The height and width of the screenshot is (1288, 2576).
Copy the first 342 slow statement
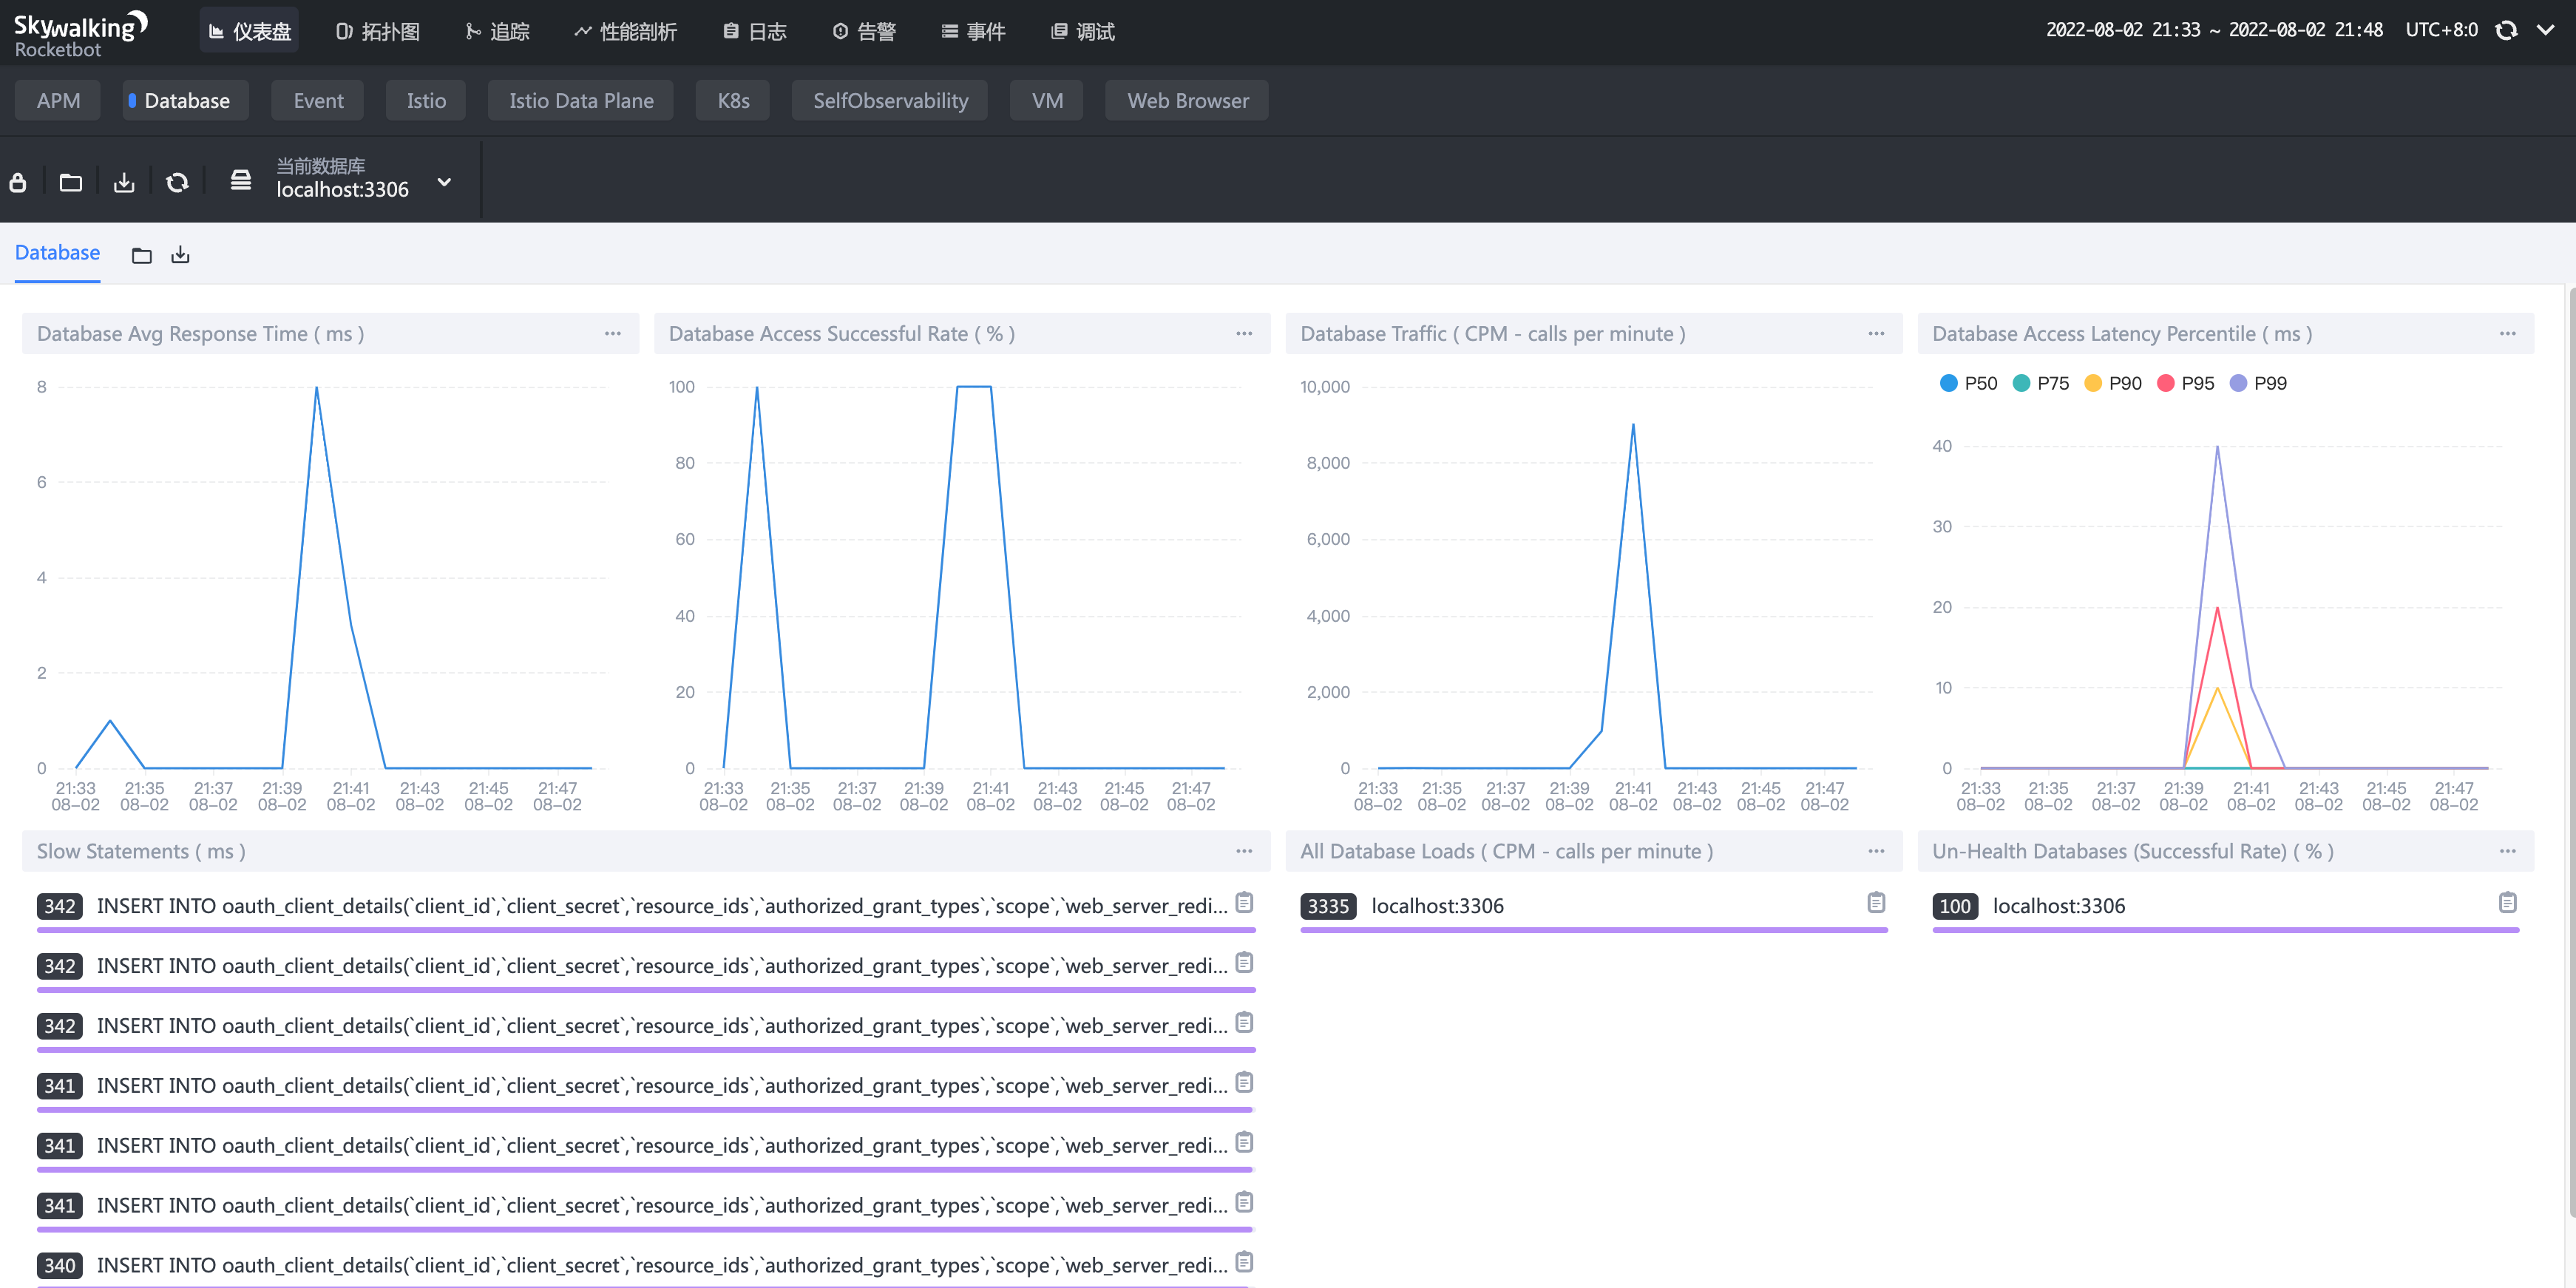pos(1244,902)
